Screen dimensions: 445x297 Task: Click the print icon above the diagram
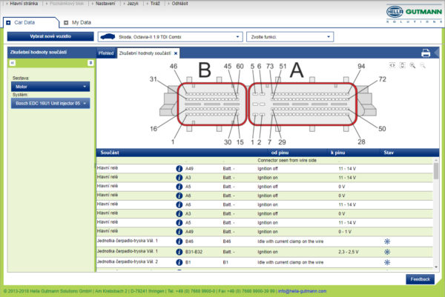point(426,53)
